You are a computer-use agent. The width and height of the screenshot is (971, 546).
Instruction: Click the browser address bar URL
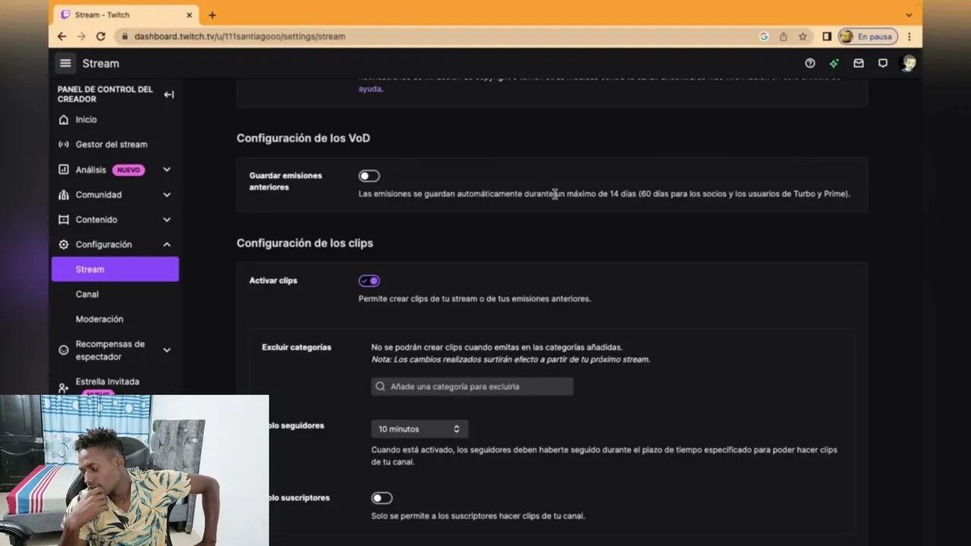(240, 36)
